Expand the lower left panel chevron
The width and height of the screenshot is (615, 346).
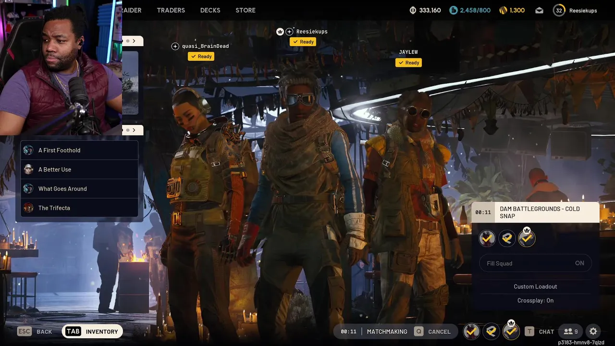[134, 130]
